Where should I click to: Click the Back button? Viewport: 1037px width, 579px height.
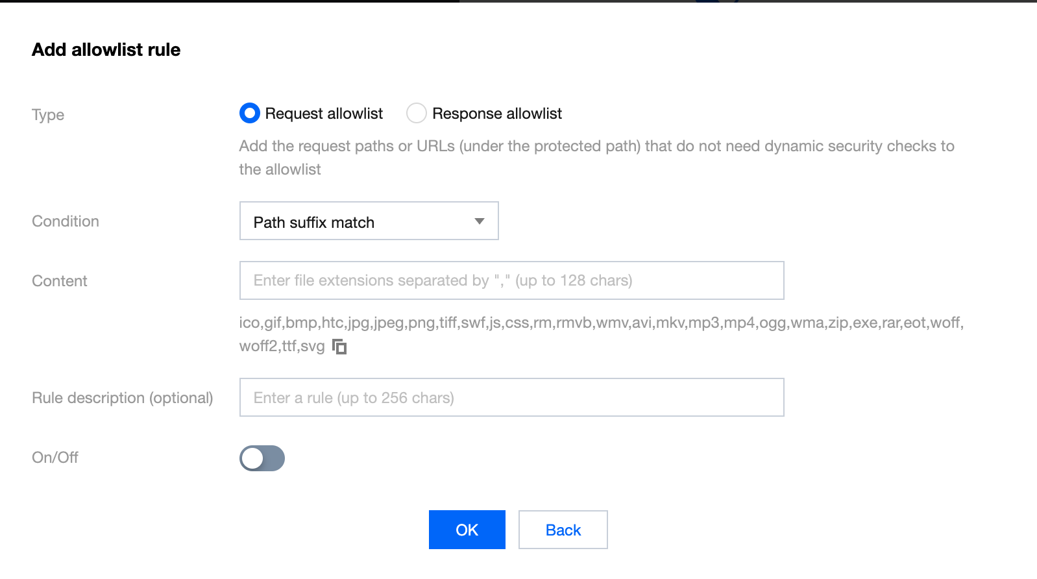tap(563, 530)
